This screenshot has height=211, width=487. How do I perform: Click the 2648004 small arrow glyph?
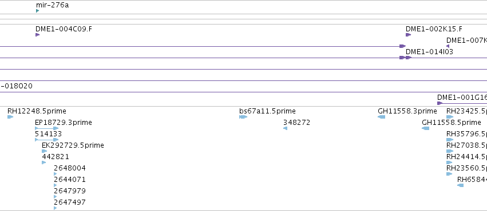[56, 174]
